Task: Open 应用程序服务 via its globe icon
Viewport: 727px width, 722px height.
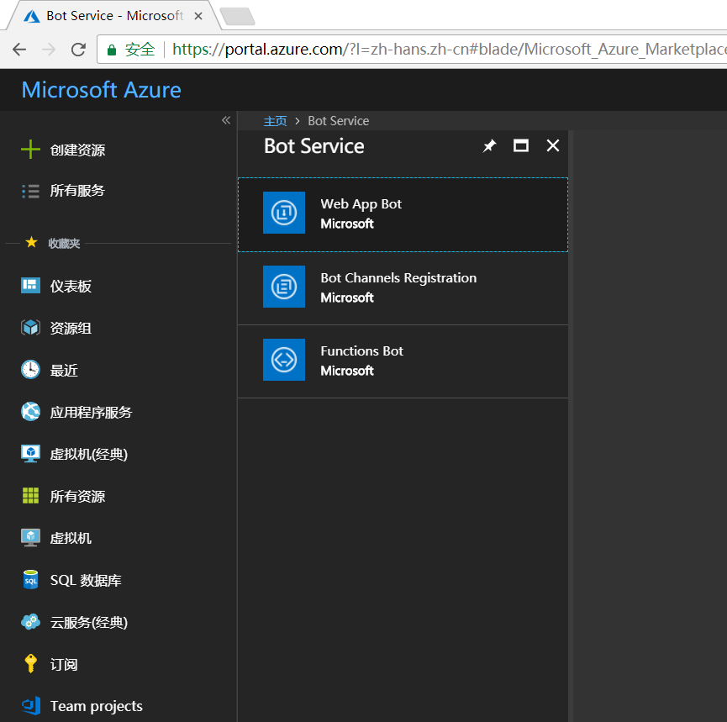Action: tap(29, 412)
